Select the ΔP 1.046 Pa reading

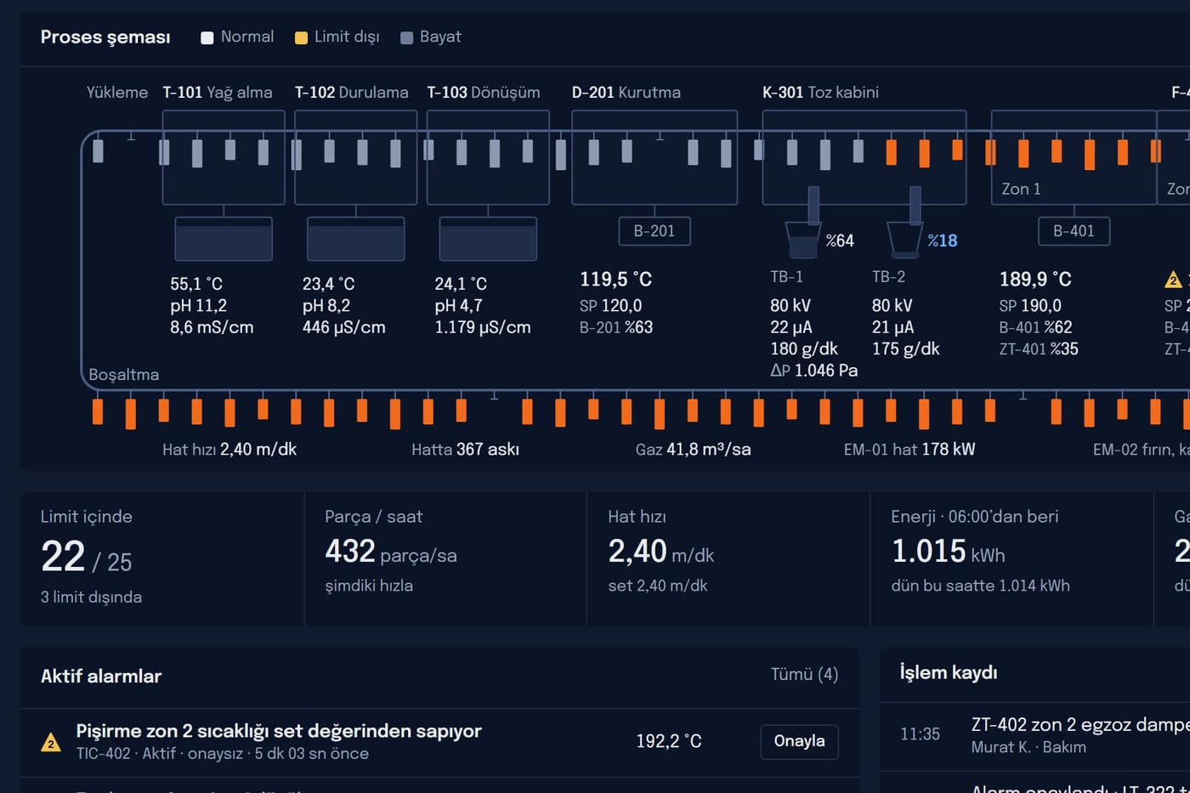click(813, 371)
